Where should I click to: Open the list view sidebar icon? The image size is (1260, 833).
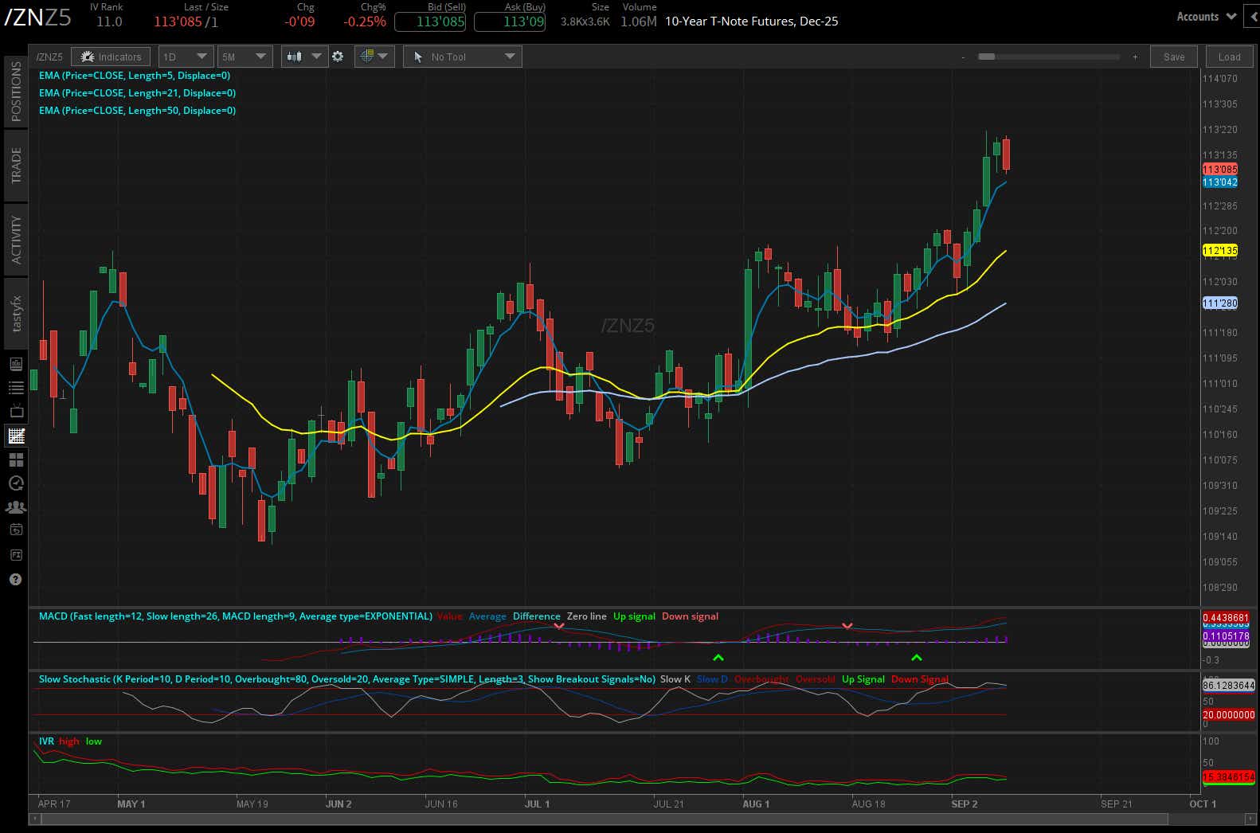click(16, 388)
